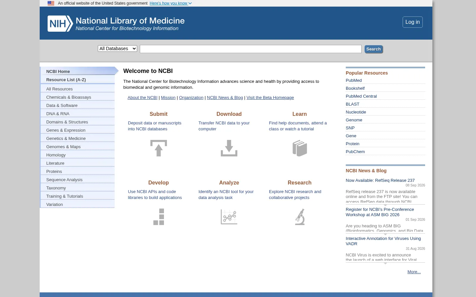Open Gene resource link
Screen dimensions: 476x297
(351, 136)
